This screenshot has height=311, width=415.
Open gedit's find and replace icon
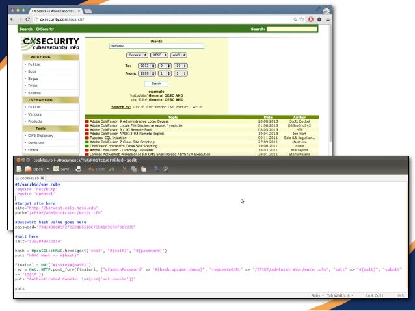[166, 169]
